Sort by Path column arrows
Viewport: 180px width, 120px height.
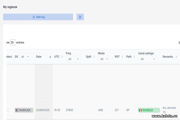[x=134, y=57]
